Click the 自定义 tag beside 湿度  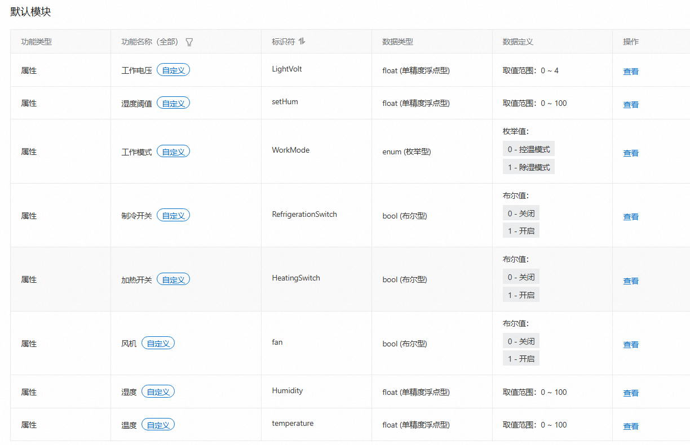click(158, 391)
